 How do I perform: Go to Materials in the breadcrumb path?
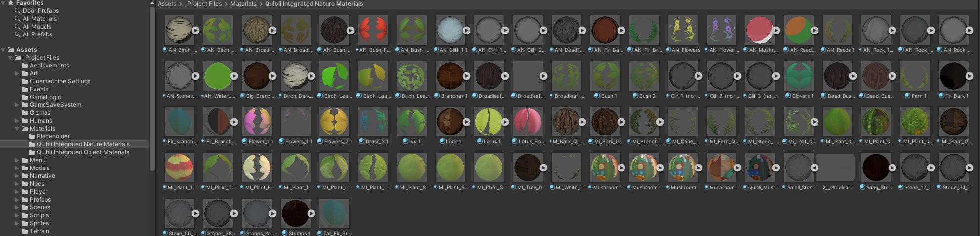tap(243, 4)
